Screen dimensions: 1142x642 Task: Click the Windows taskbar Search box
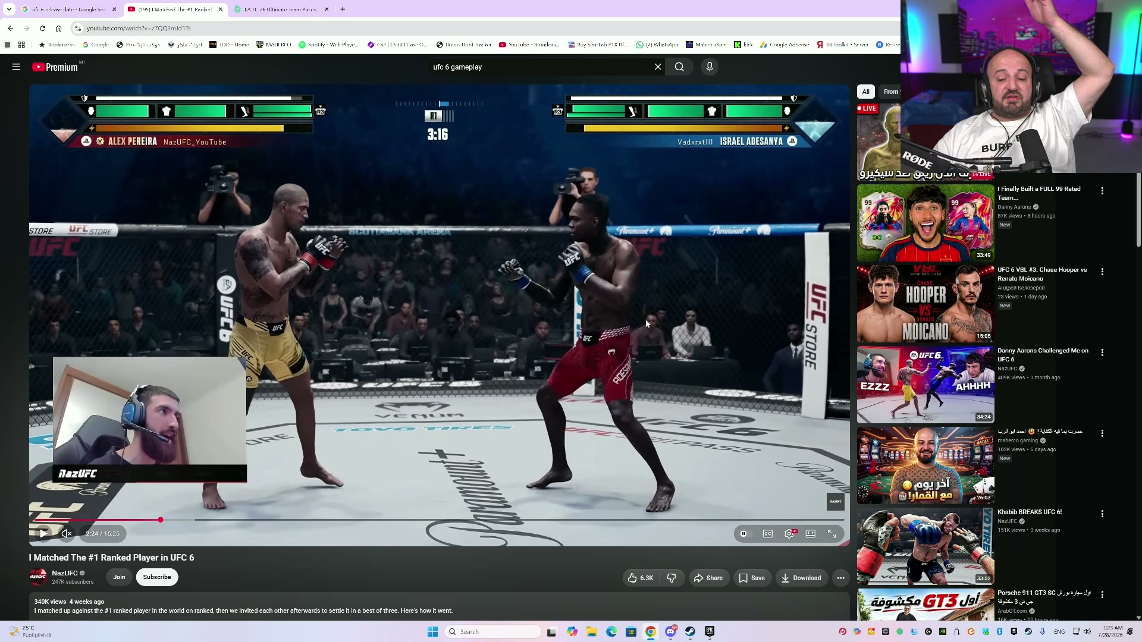493,632
